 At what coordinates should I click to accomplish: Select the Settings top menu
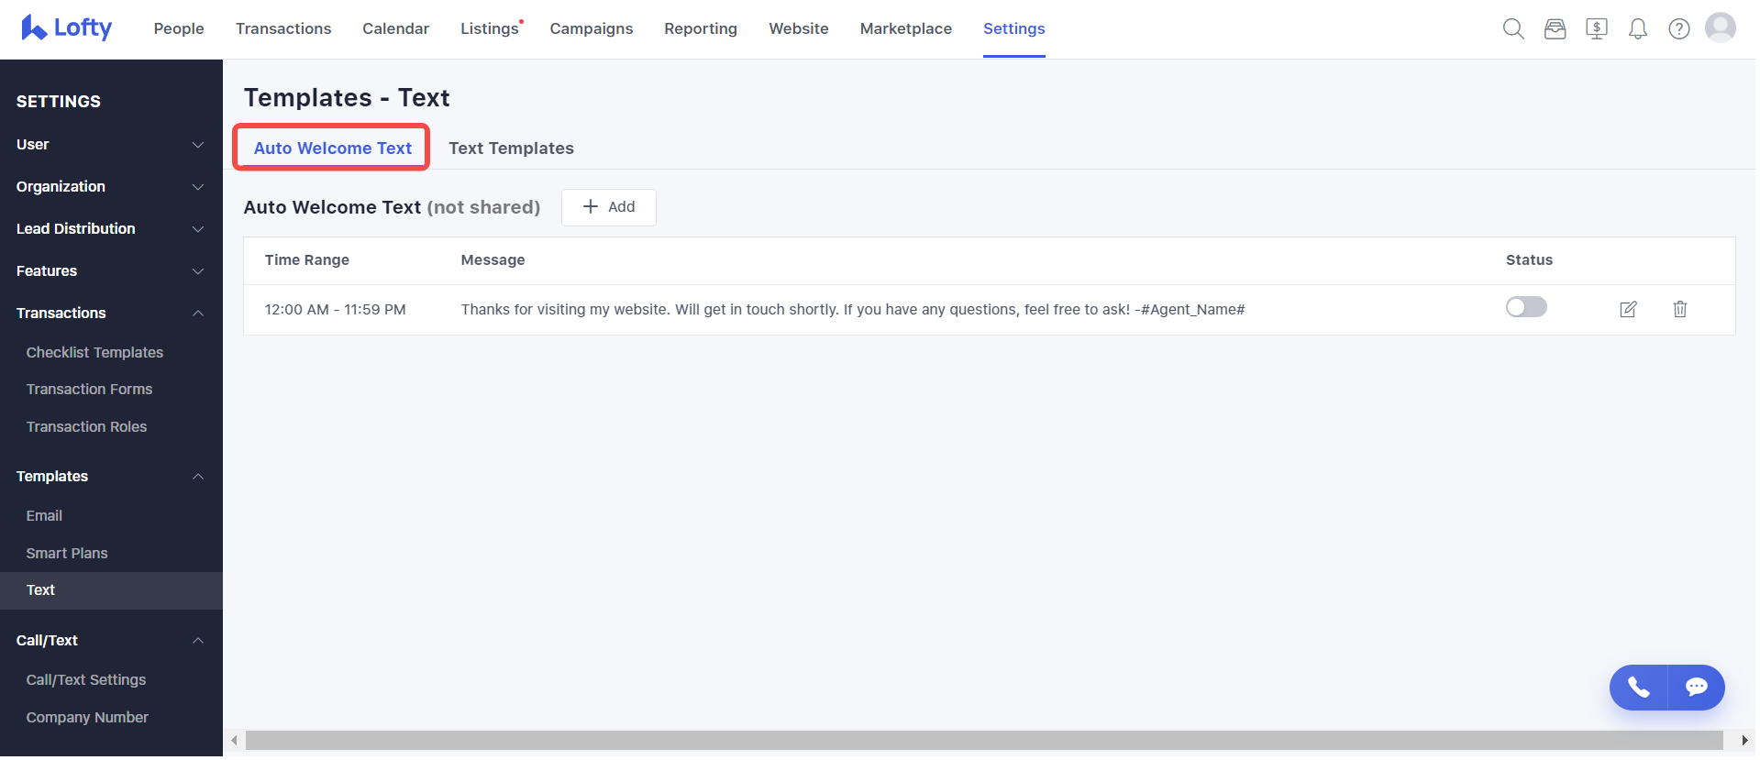coord(1014,28)
